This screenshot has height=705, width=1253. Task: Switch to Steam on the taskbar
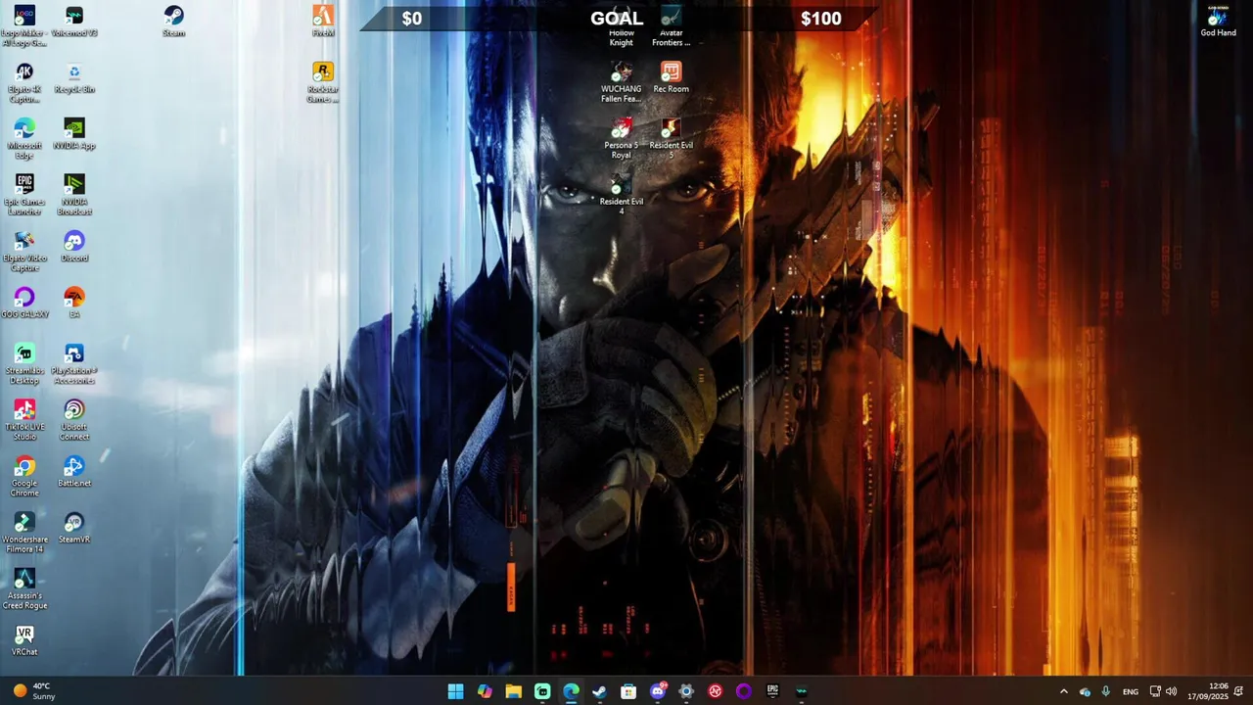coord(599,691)
